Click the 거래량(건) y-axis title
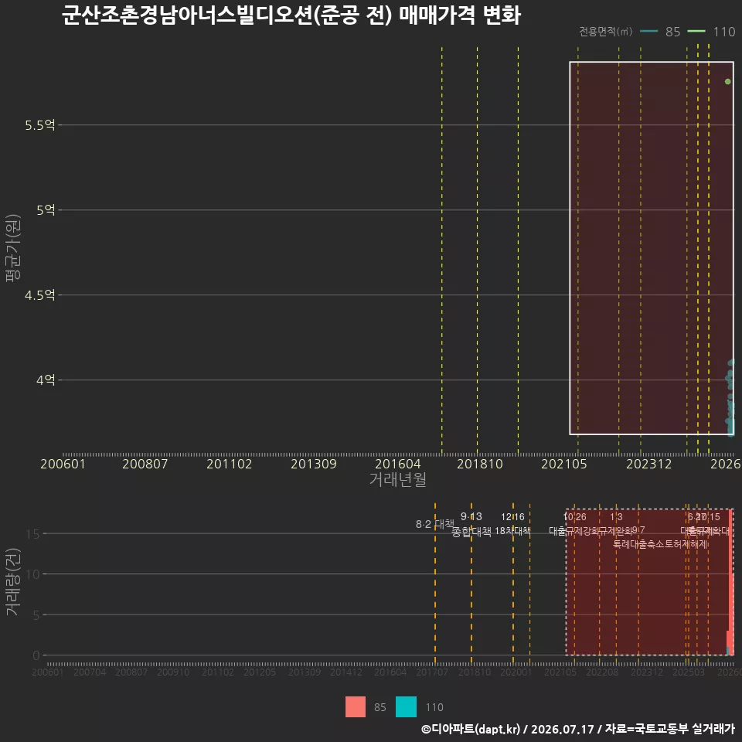742x742 pixels. [x=13, y=581]
